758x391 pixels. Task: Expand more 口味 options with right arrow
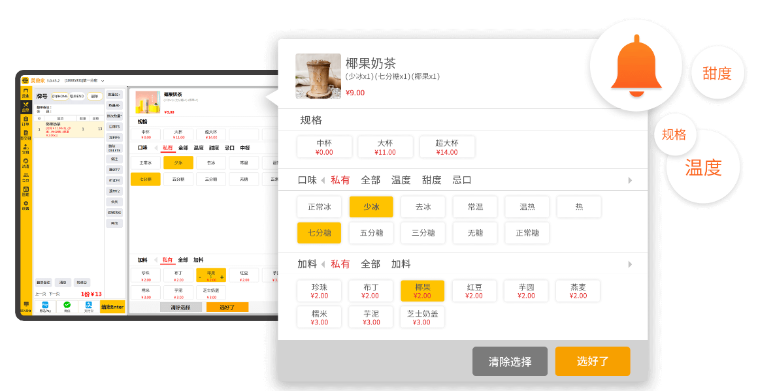(x=629, y=180)
